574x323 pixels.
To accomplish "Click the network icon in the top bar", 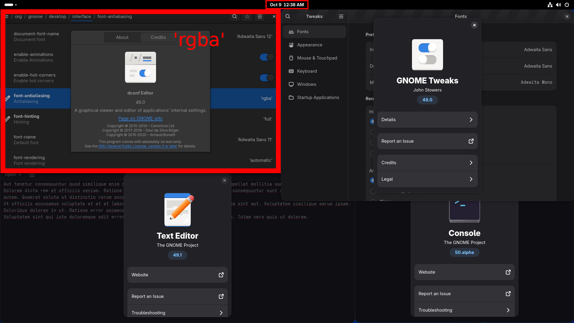I will [x=550, y=5].
